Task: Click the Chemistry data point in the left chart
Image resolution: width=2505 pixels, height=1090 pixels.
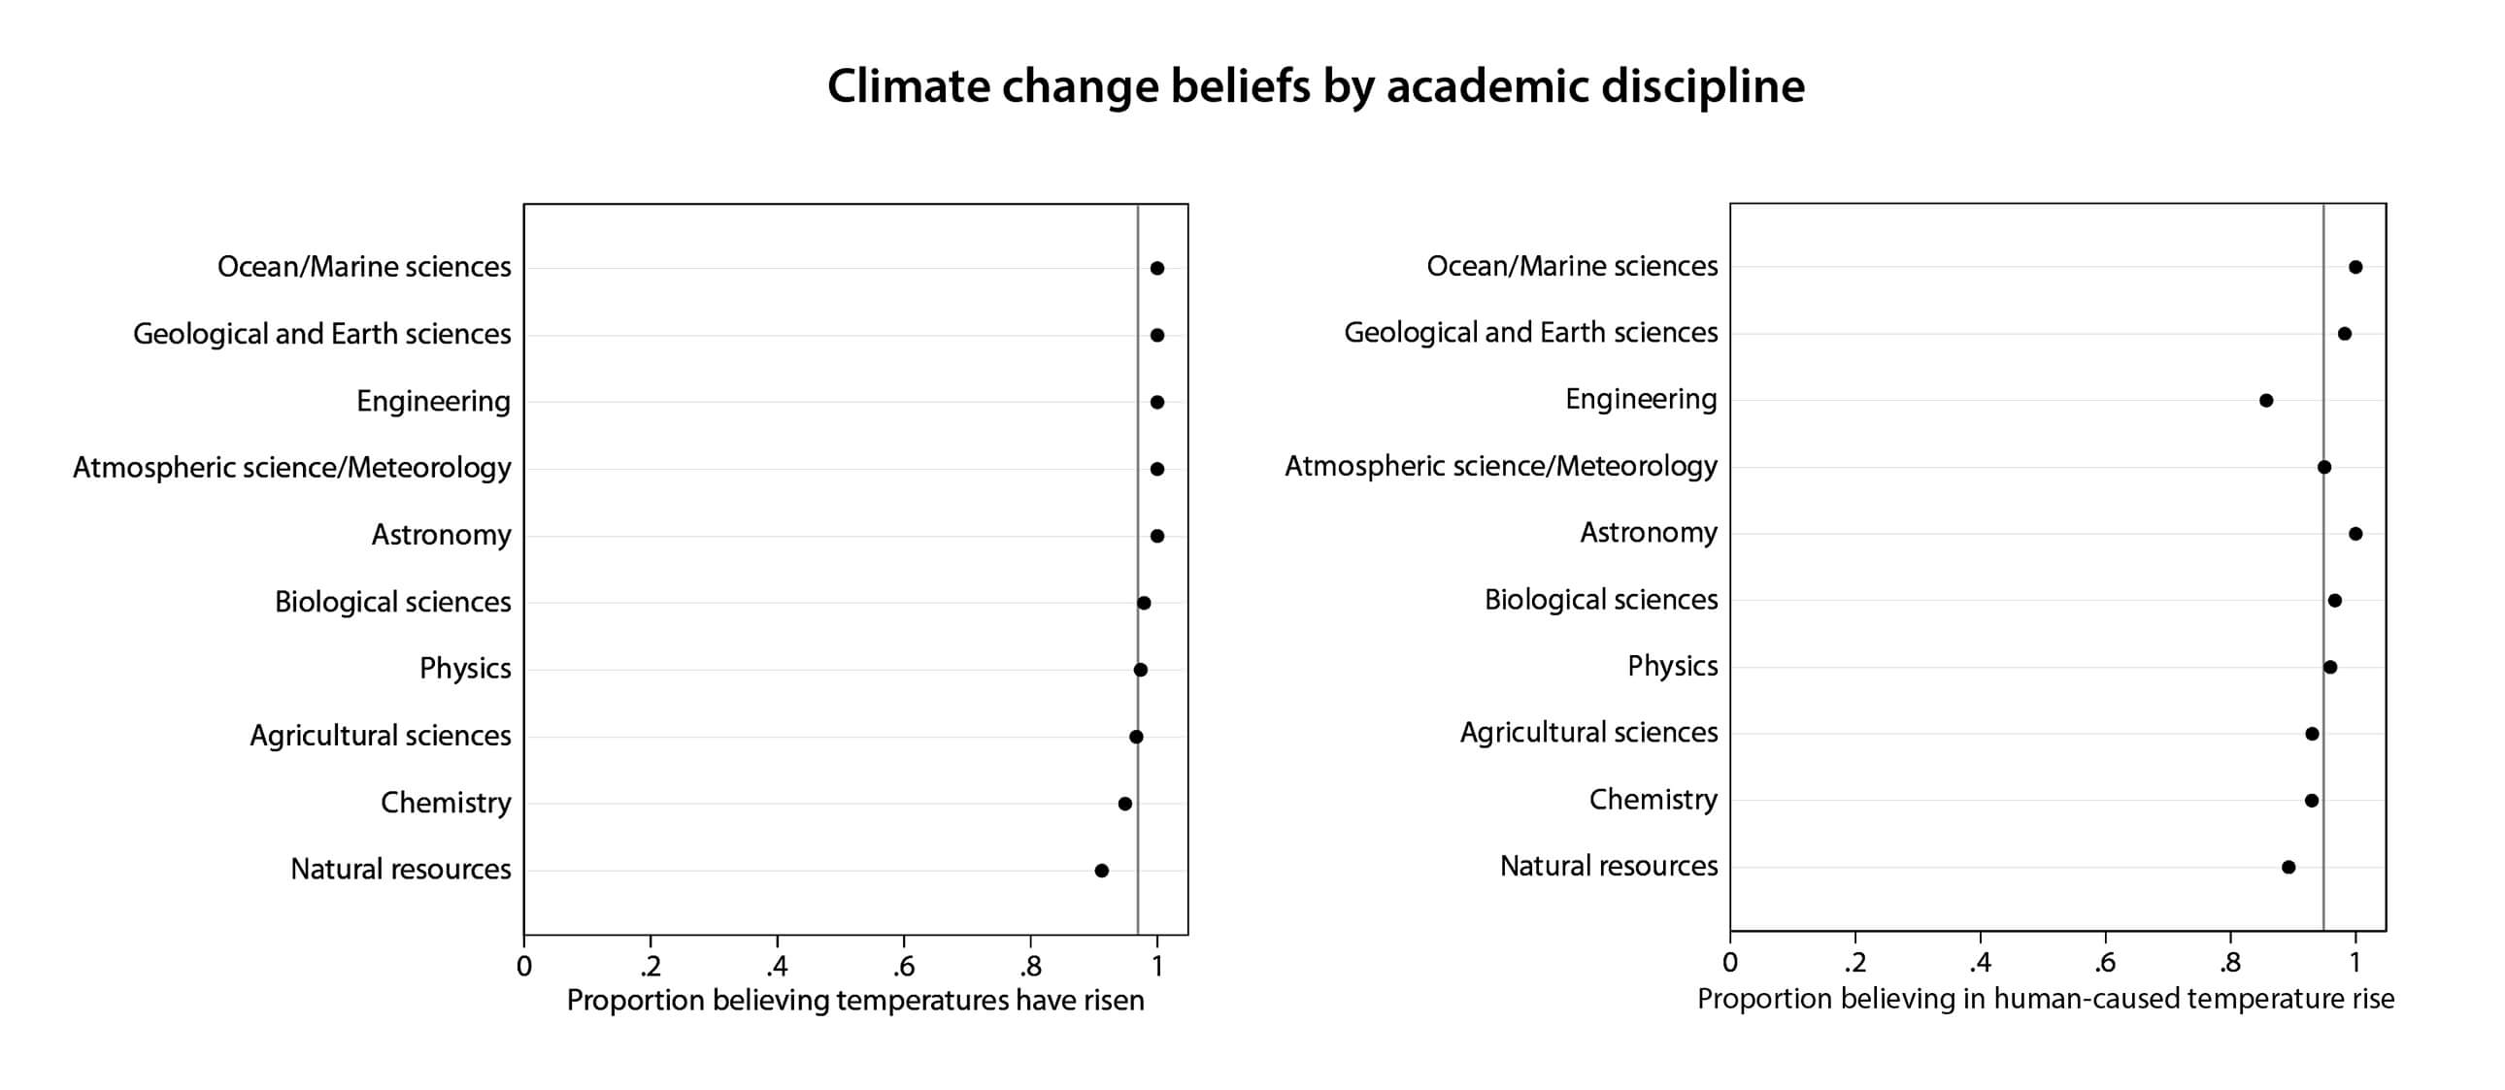Action: click(1125, 804)
